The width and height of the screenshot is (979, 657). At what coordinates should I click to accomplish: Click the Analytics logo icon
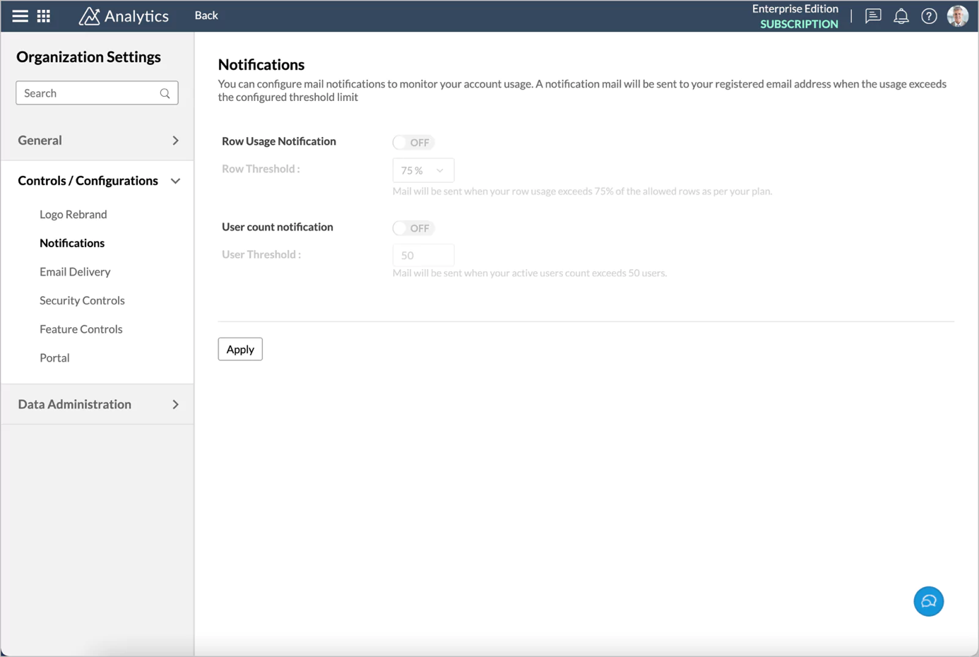89,16
